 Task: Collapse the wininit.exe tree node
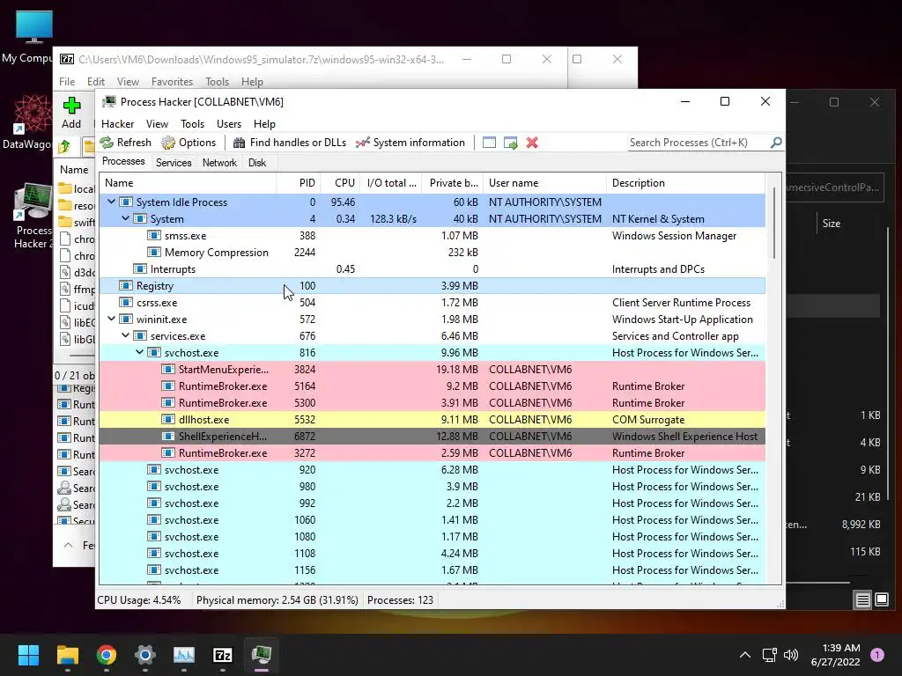112,319
